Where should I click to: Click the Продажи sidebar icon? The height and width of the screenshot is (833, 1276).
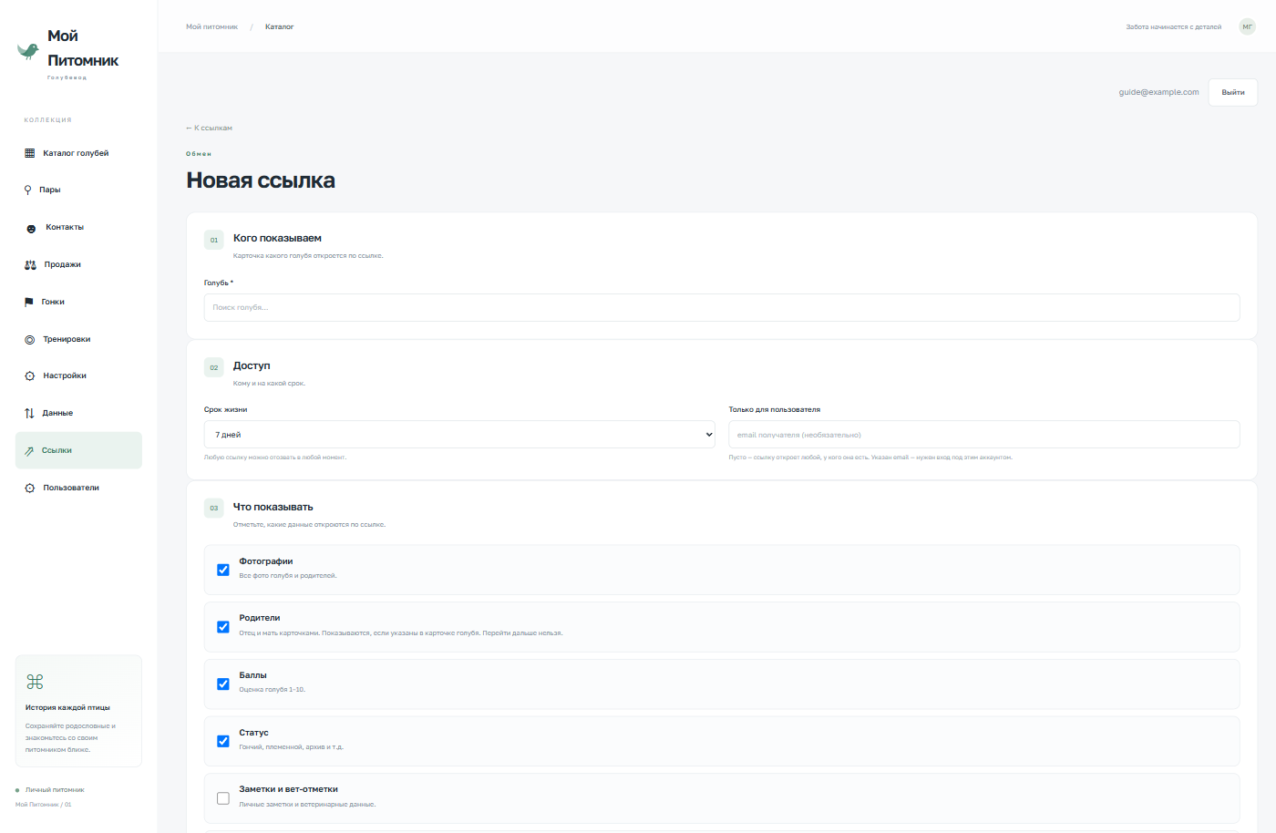30,264
